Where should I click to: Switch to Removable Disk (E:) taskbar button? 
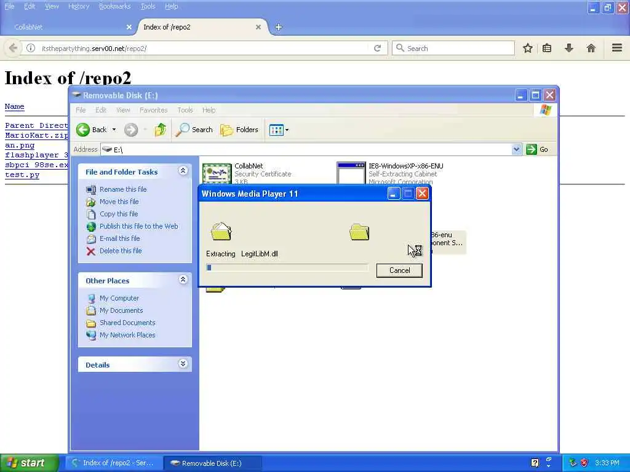pyautogui.click(x=213, y=463)
